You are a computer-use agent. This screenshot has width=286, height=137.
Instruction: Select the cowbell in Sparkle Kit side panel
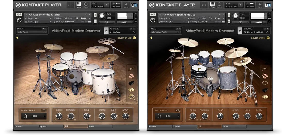265,90
